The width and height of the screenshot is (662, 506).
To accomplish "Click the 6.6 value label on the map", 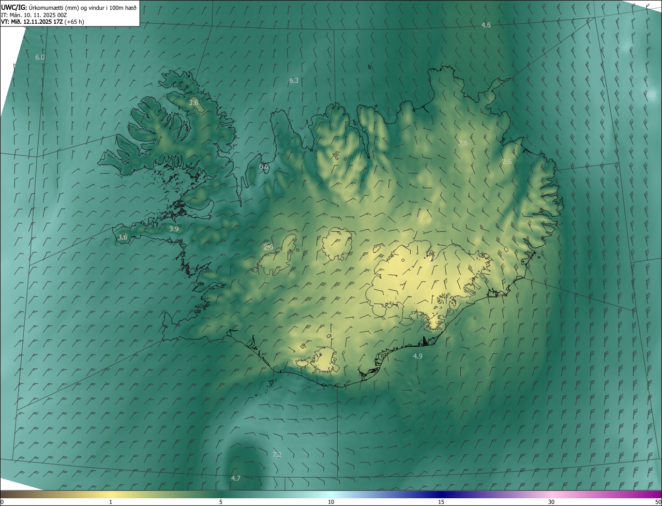I will [264, 167].
